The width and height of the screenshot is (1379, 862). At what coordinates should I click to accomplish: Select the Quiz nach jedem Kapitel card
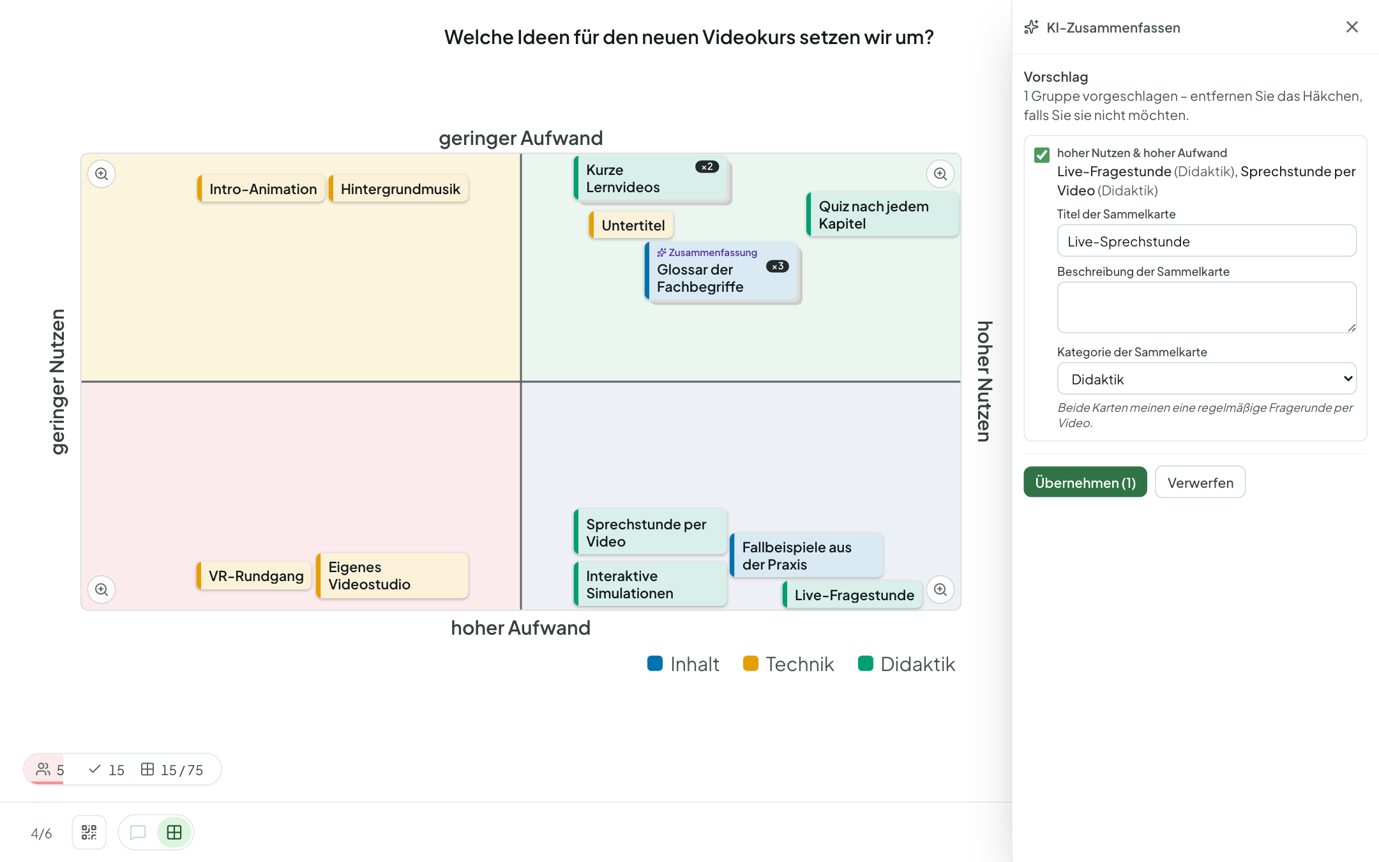pos(882,215)
